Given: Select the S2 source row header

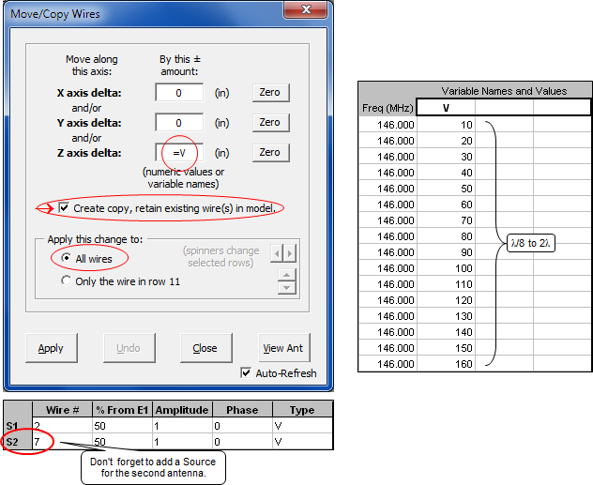Looking at the screenshot, I should [13, 440].
